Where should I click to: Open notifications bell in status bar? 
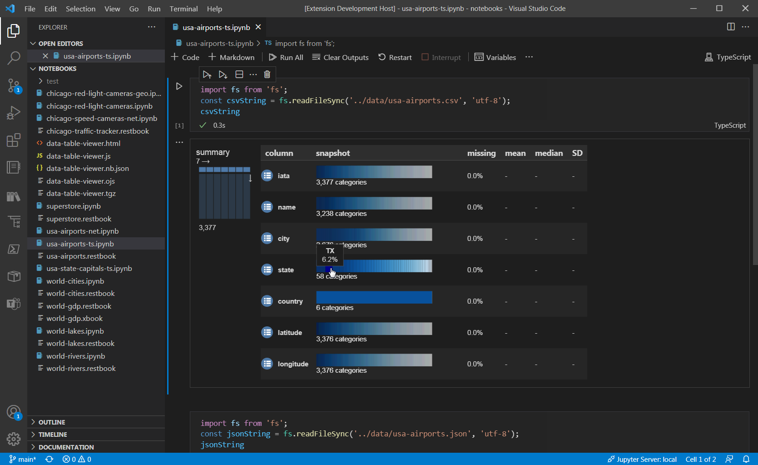[746, 459]
